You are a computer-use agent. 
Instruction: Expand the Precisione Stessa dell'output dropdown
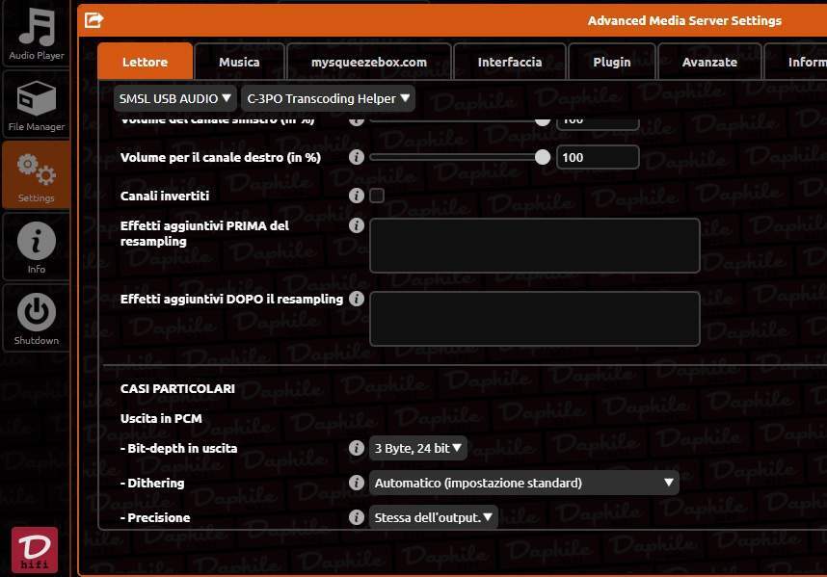pos(433,517)
